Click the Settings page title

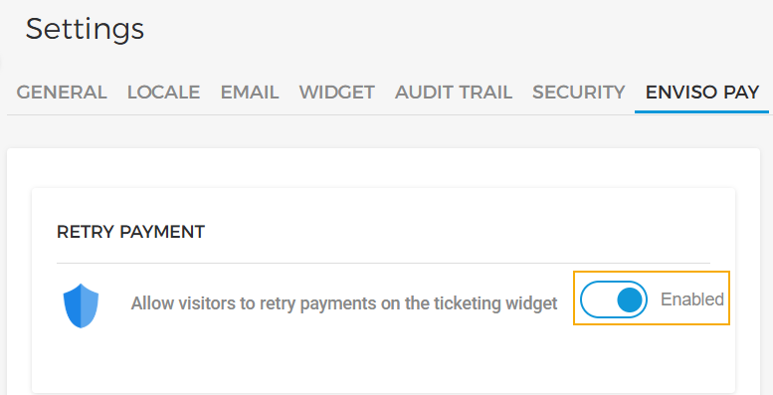click(x=85, y=29)
